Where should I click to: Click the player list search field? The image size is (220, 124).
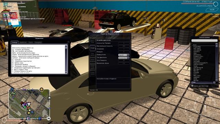tap(205, 41)
